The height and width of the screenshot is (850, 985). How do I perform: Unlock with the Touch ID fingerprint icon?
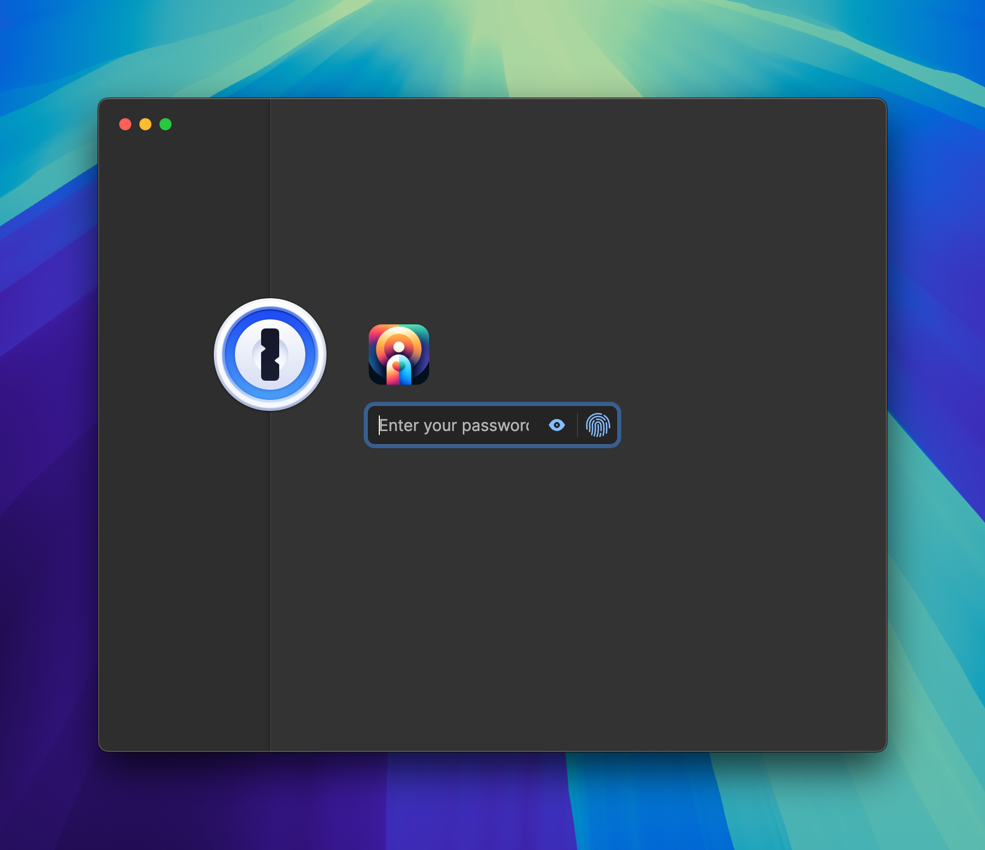[x=598, y=426]
